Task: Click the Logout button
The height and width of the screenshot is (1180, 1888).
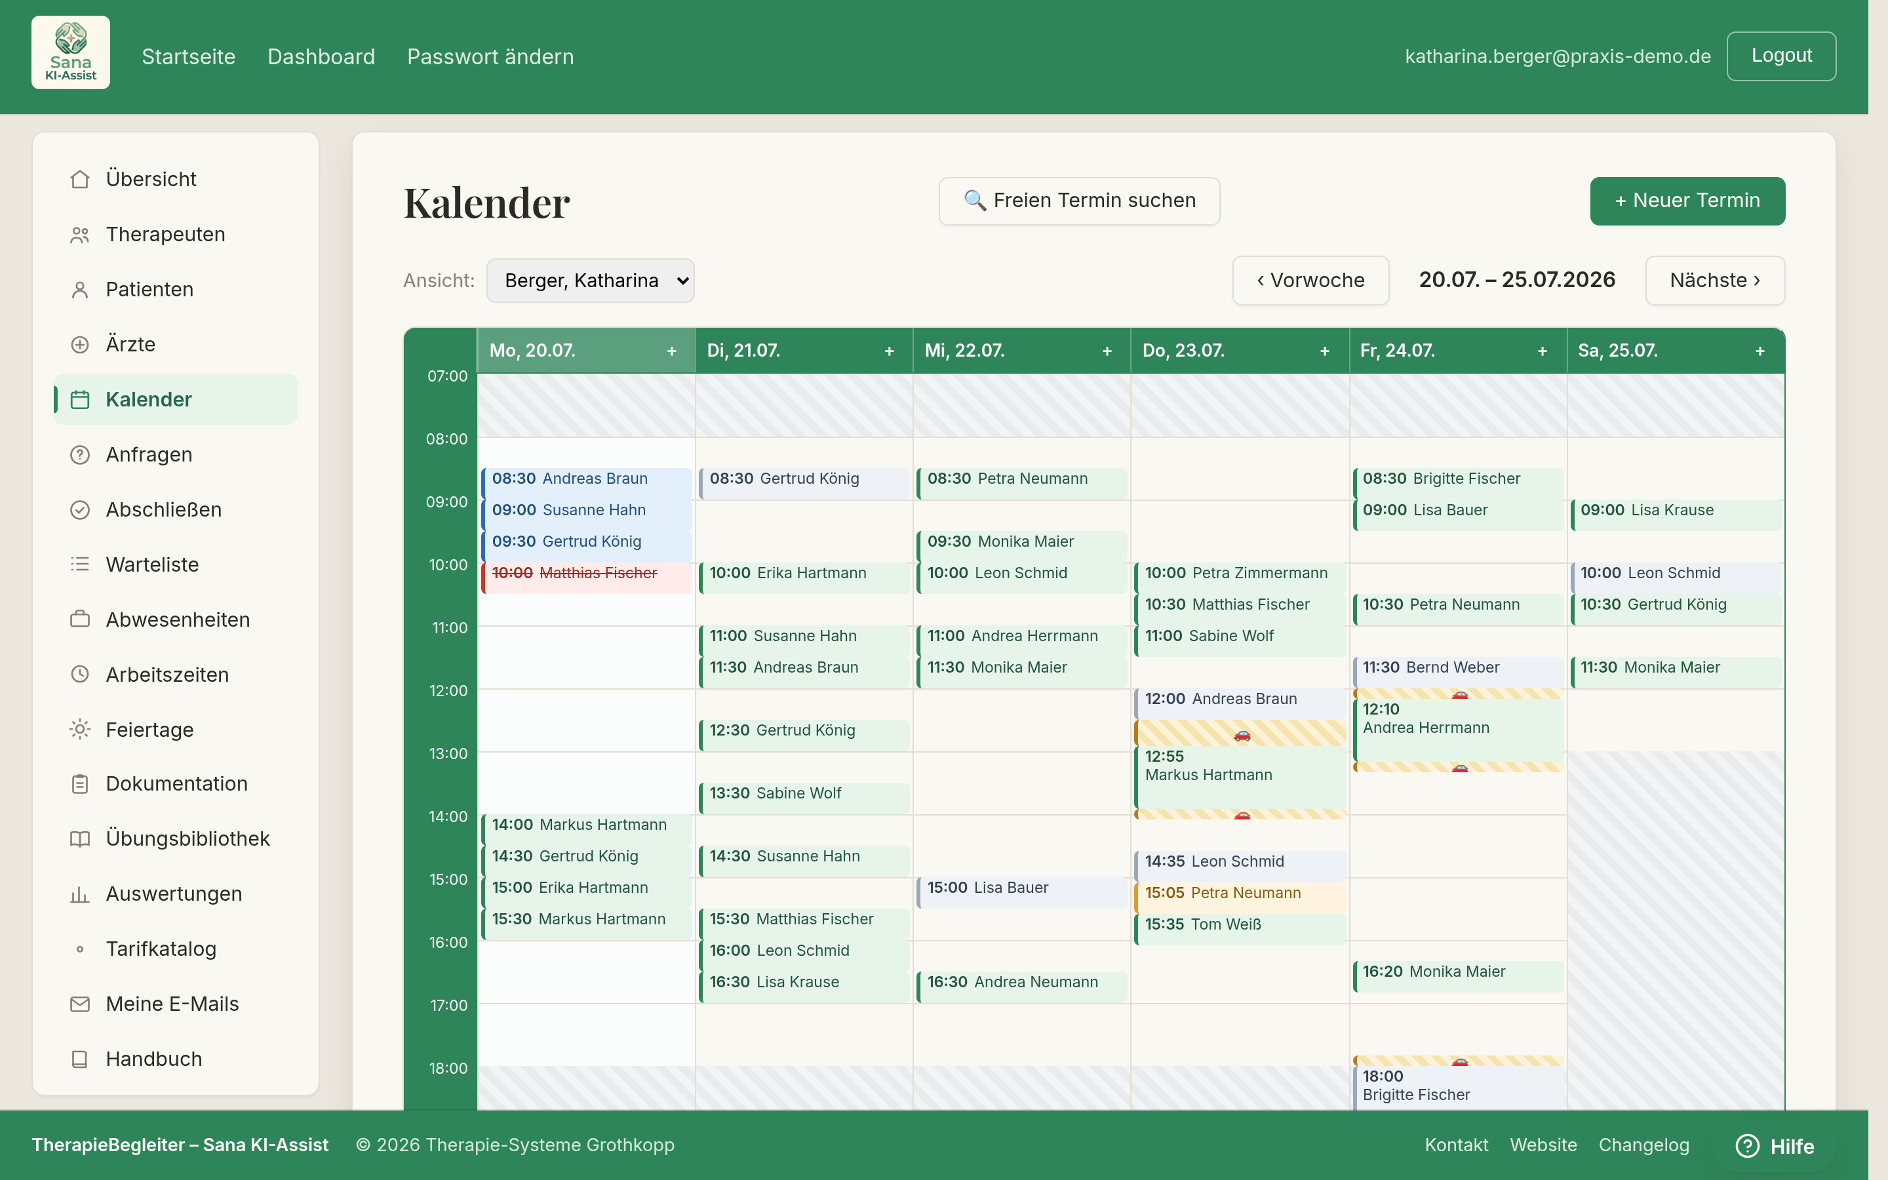Action: (1781, 56)
